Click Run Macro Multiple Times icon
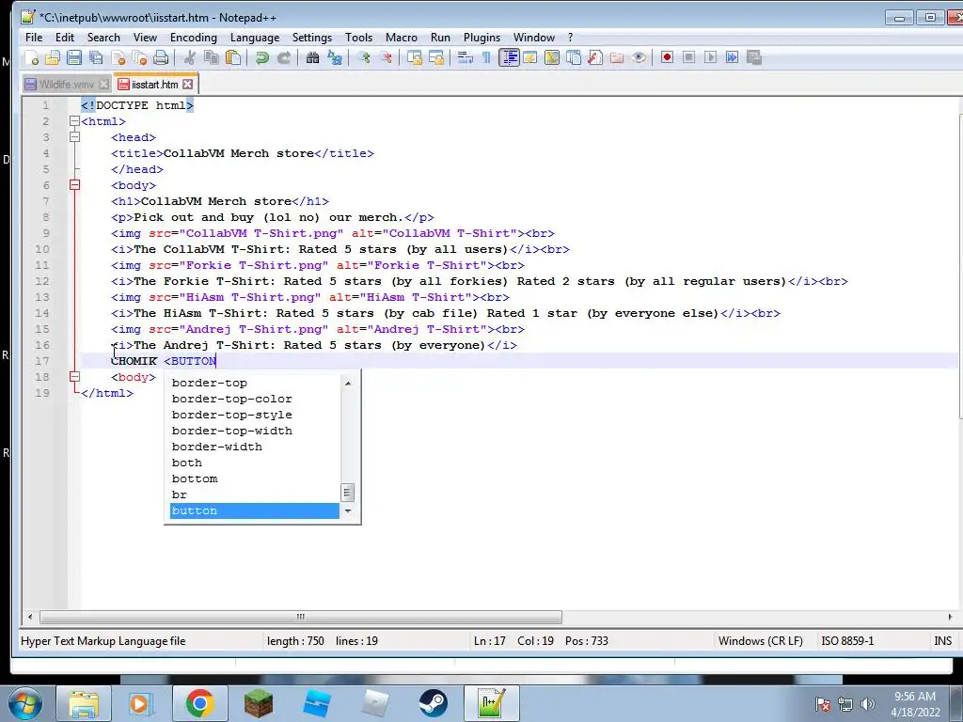The height and width of the screenshot is (722, 963). (x=732, y=57)
